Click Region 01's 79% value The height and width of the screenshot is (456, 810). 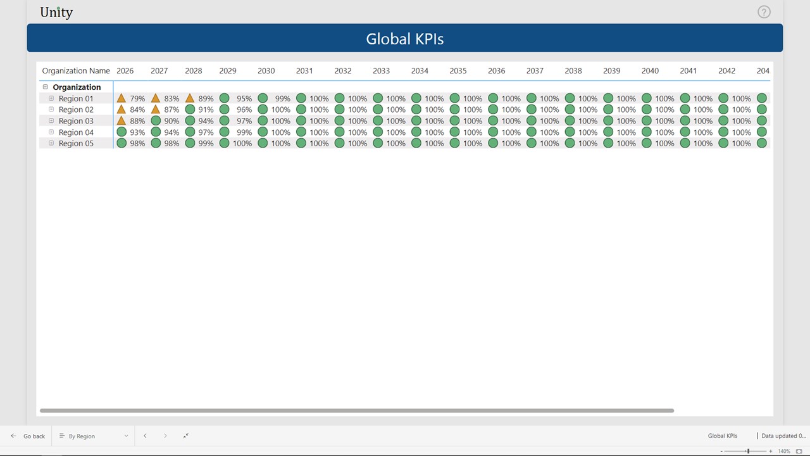137,99
